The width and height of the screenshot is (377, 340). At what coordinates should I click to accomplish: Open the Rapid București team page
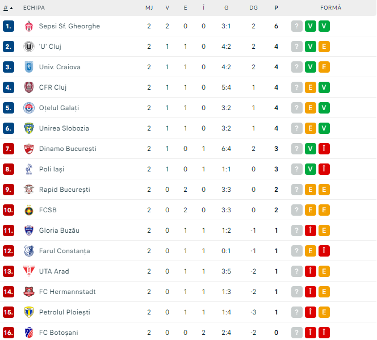coord(64,190)
